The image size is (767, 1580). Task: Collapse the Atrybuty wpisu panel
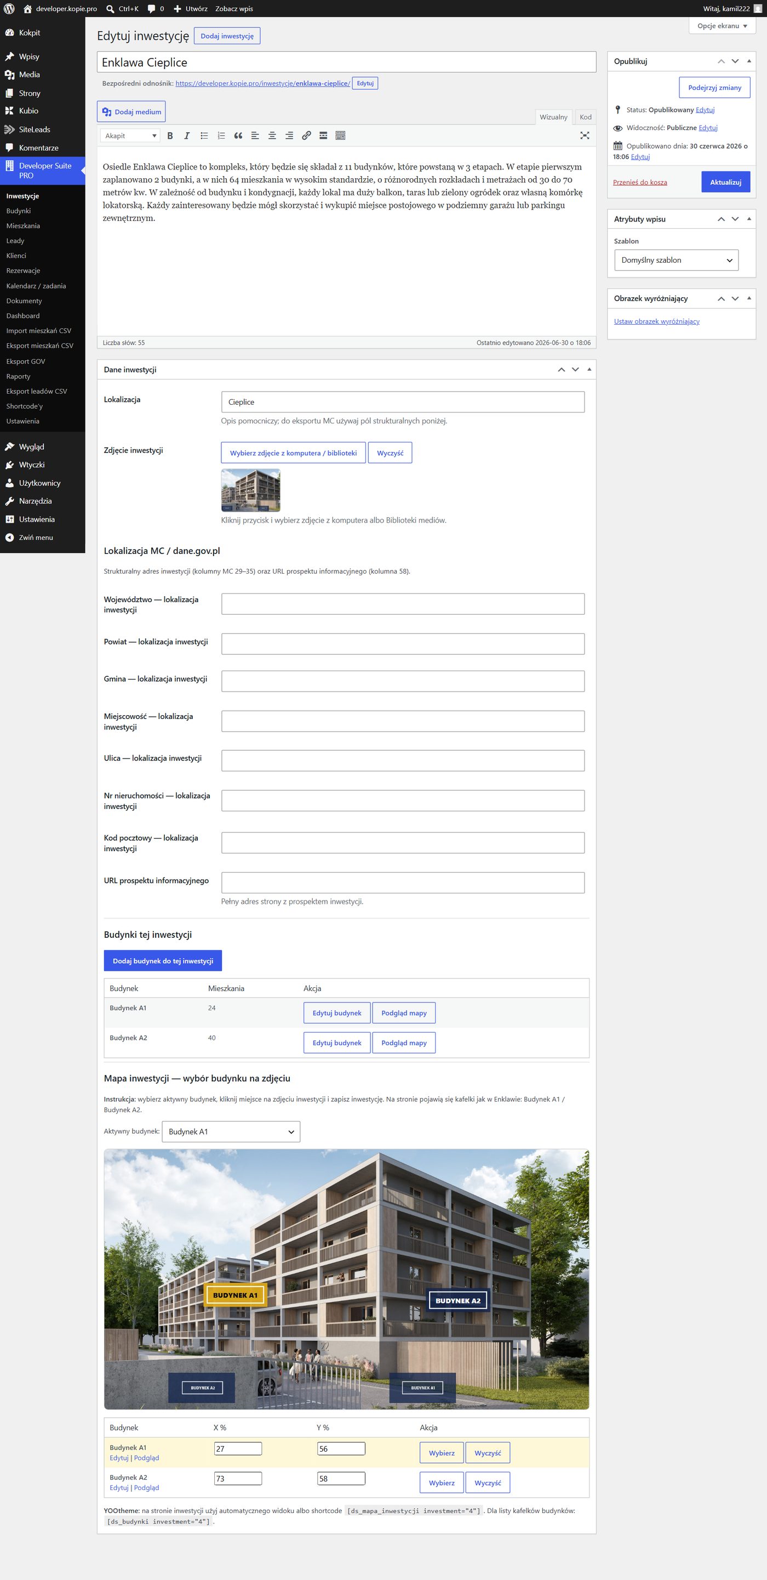point(748,219)
